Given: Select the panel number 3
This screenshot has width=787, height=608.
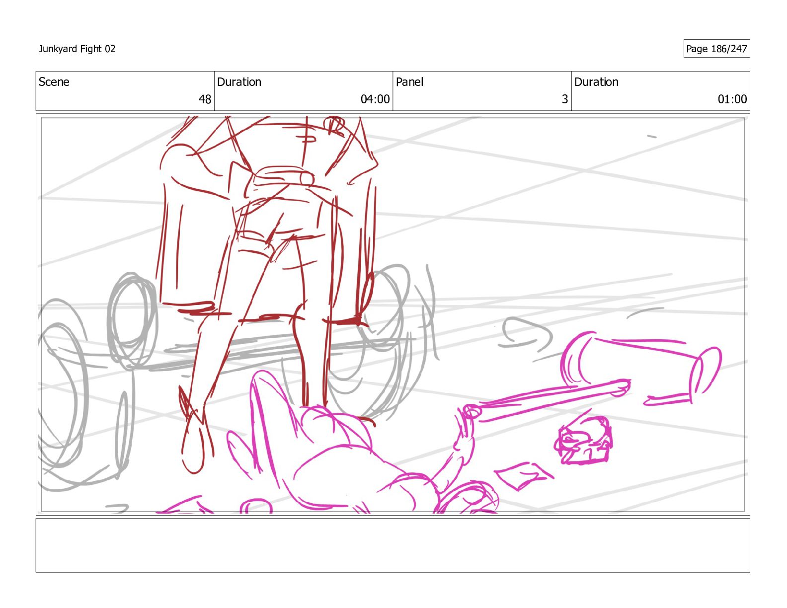Looking at the screenshot, I should click(x=565, y=99).
